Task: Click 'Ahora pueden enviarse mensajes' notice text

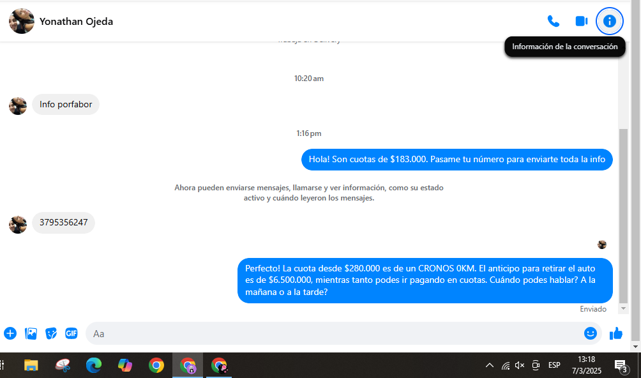Action: [x=309, y=193]
